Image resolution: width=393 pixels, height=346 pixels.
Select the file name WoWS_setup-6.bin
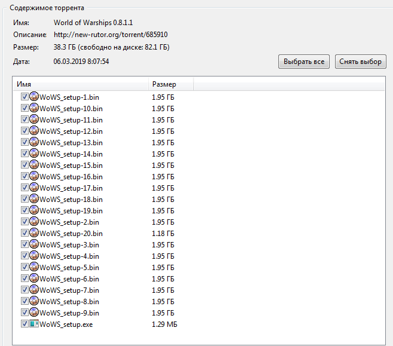[69, 279]
